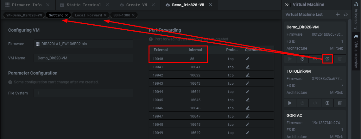Open settings gear for Demo_Dir820-VM
Image resolution: width=361 pixels, height=139 pixels.
327,59
